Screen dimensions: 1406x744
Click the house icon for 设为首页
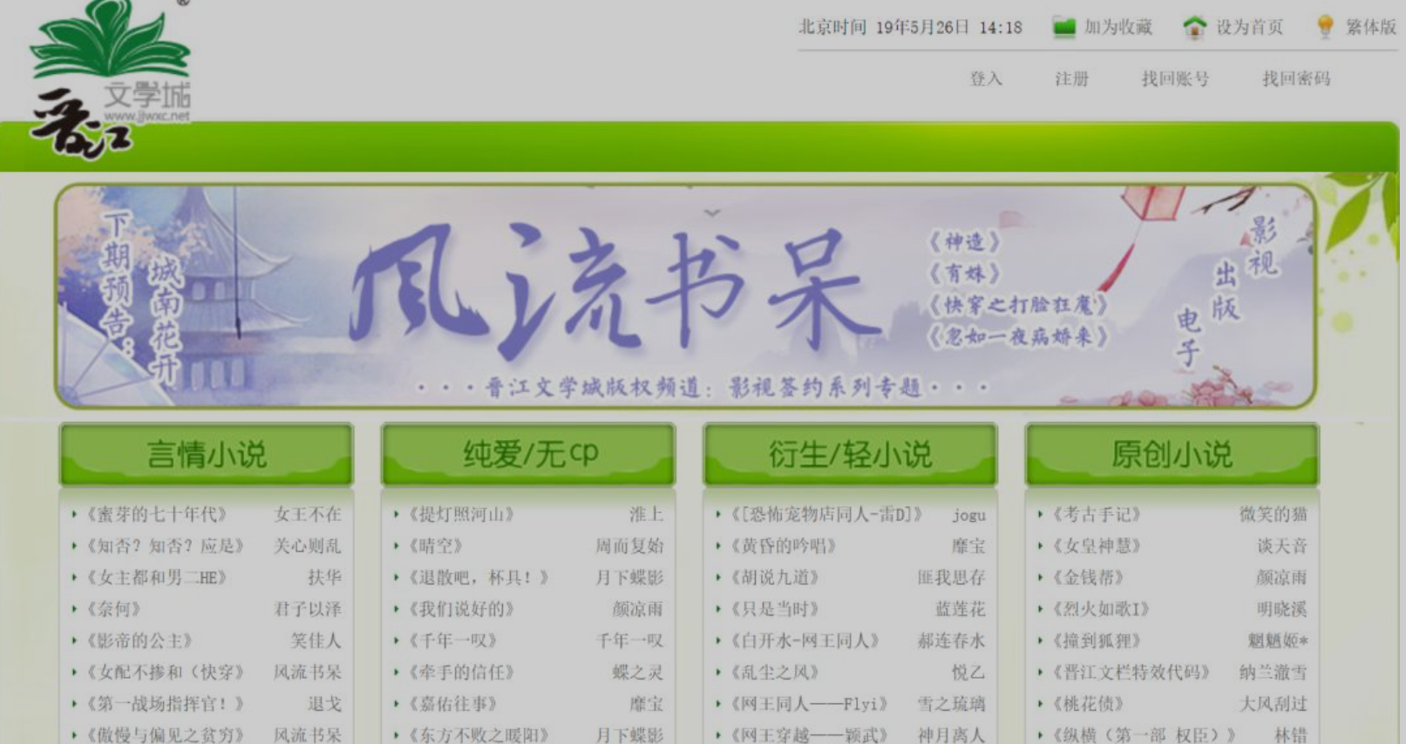point(1194,28)
